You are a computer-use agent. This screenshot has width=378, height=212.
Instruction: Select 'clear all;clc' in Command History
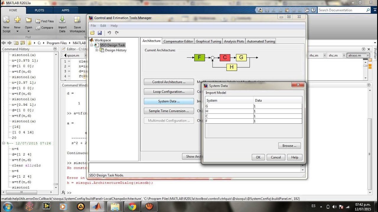point(26,165)
